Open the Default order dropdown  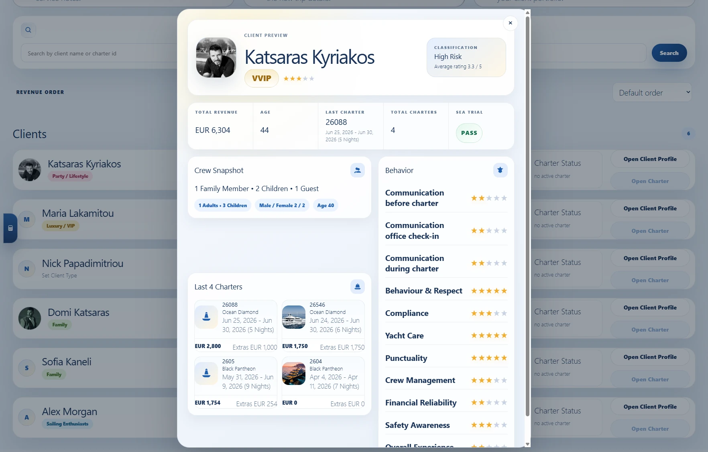[x=652, y=93]
